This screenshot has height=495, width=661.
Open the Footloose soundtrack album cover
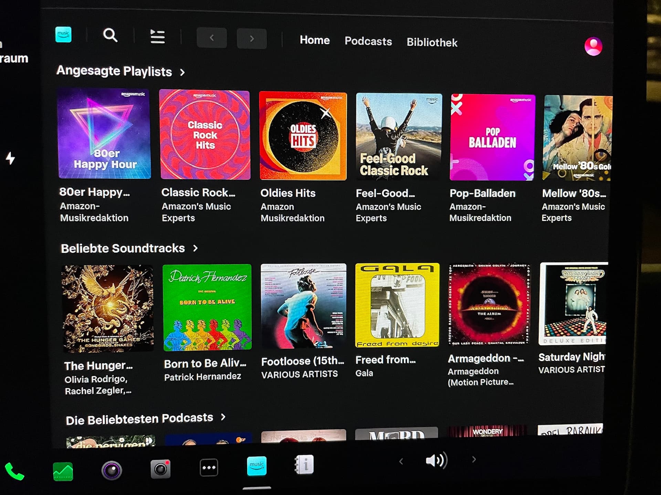pos(304,306)
